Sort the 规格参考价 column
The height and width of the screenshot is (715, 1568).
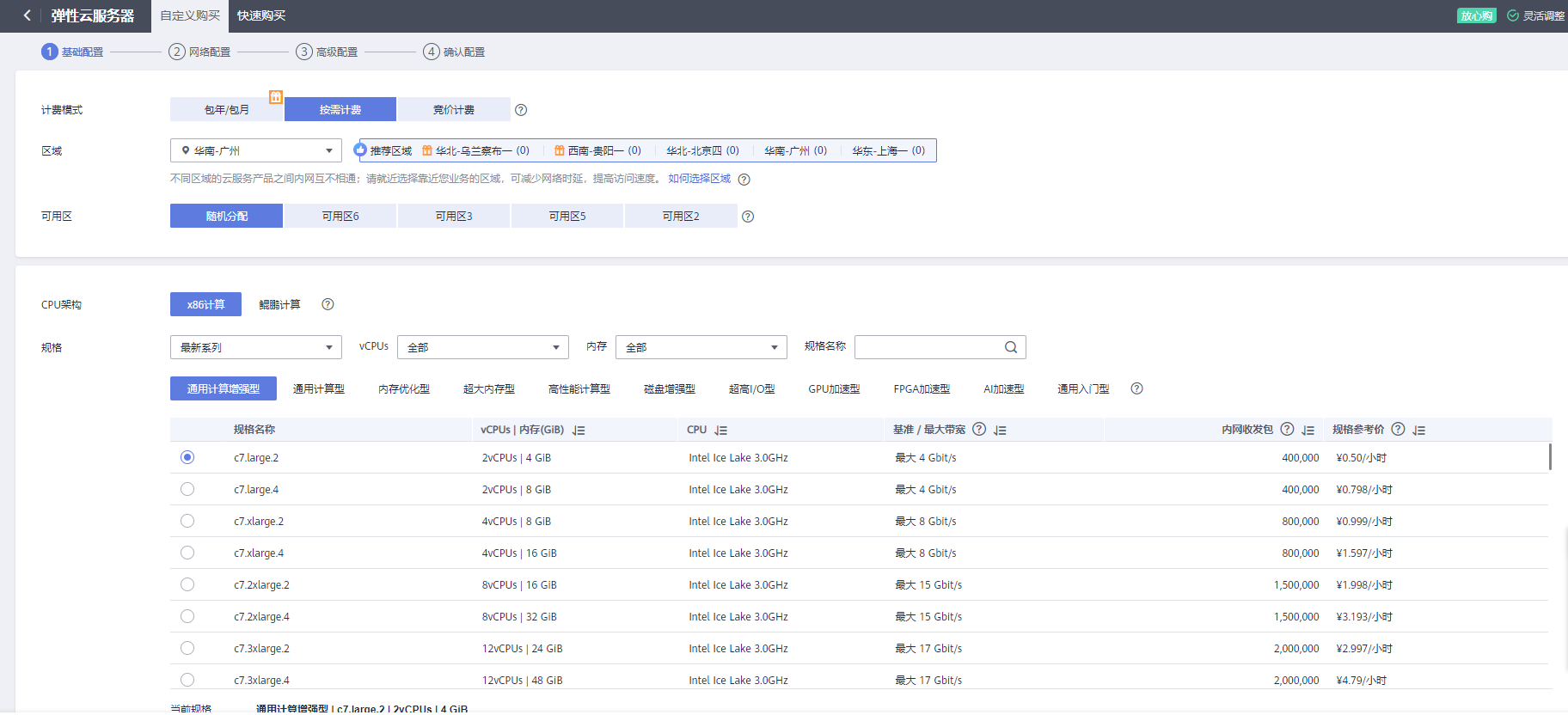[1419, 431]
